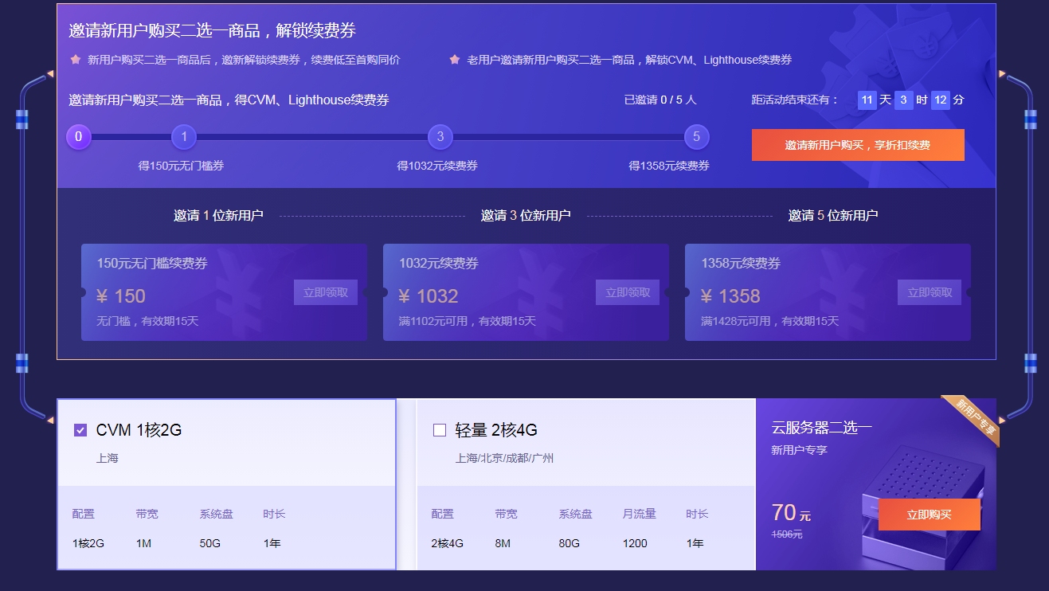This screenshot has height=591, width=1049.
Task: Tick the 轻量 2核4G checkbox
Action: pos(440,430)
